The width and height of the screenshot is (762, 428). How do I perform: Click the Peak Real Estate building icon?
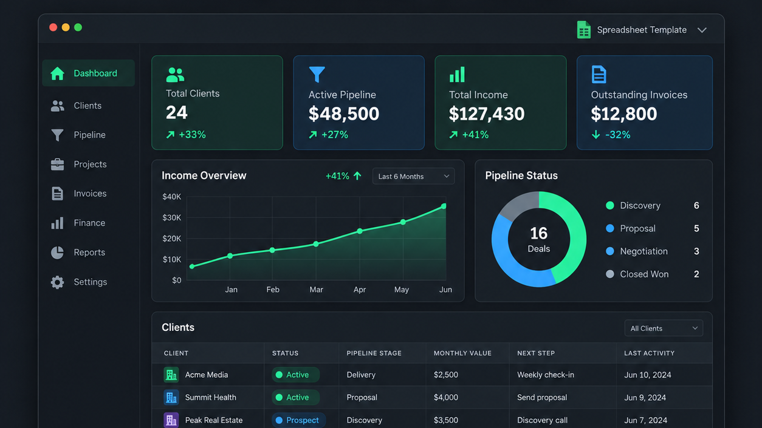(x=171, y=420)
